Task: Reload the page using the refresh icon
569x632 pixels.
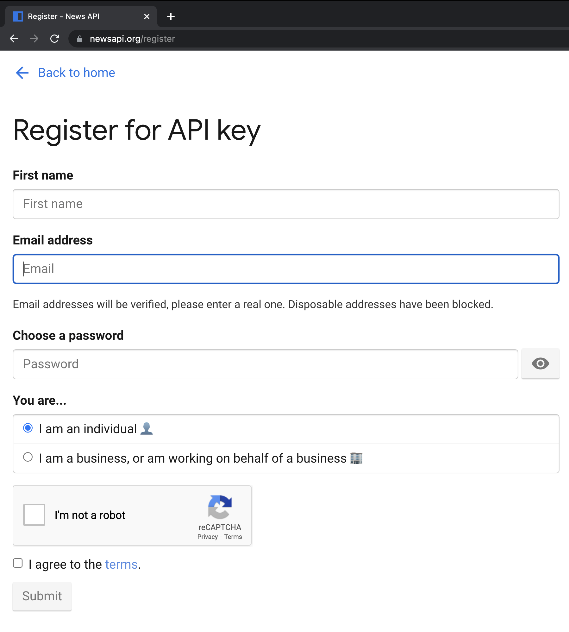Action: (55, 39)
